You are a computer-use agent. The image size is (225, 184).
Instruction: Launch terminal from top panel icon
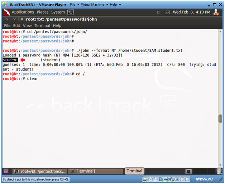click(x=71, y=12)
